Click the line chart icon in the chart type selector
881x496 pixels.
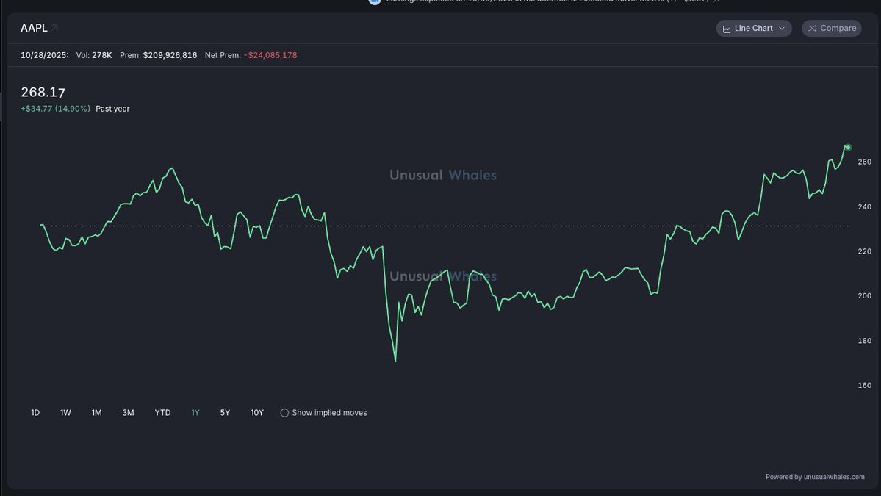pos(727,29)
